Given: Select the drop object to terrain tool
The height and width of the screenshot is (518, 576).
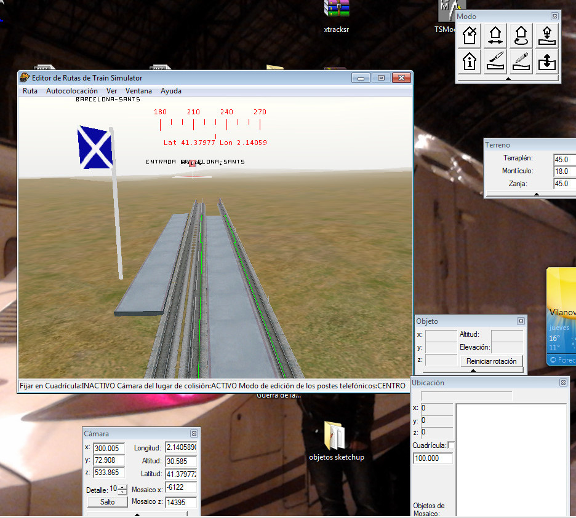Looking at the screenshot, I should click(x=546, y=36).
